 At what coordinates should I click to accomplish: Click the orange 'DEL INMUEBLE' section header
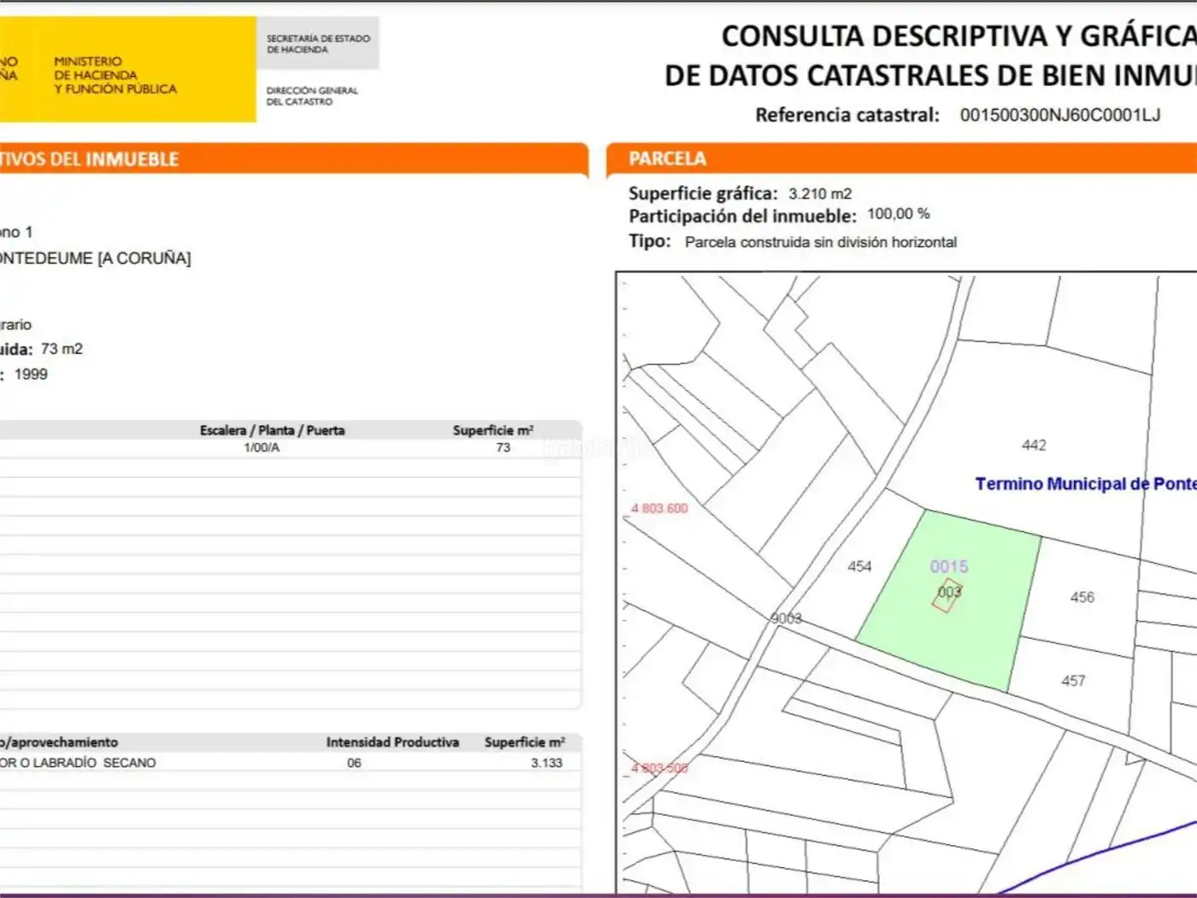pyautogui.click(x=294, y=159)
